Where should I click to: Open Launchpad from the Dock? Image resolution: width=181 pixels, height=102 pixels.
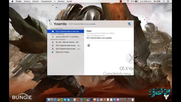click(51, 99)
